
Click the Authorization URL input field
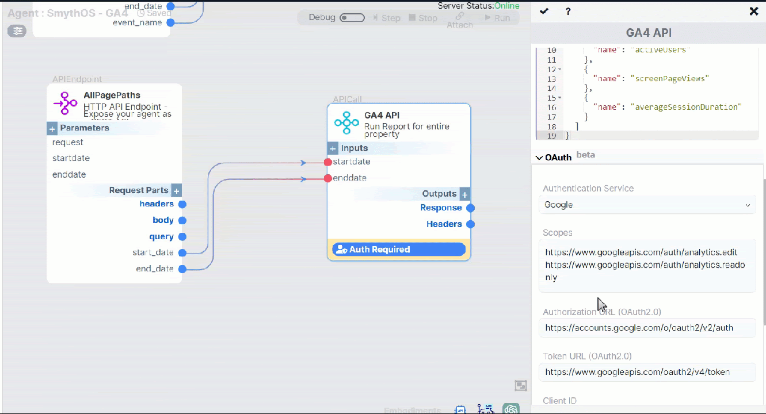point(647,328)
